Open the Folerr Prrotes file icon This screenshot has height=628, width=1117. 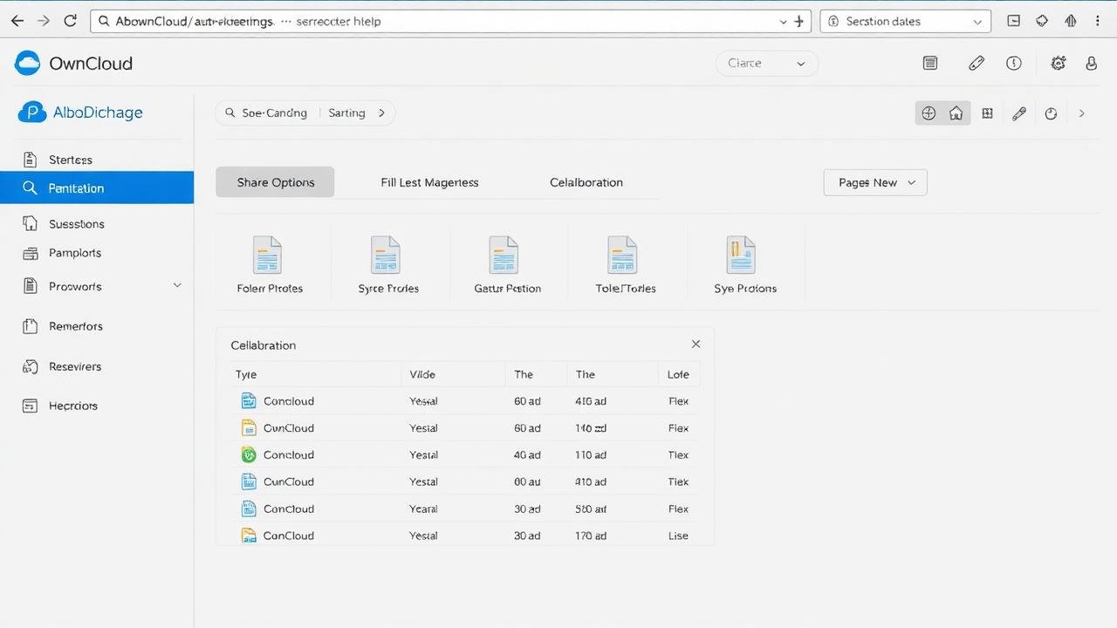[267, 256]
